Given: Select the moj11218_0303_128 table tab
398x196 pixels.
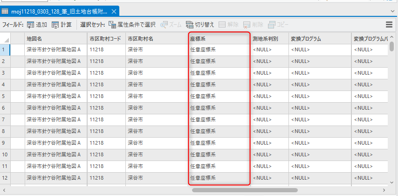Looking at the screenshot, I should tap(60, 12).
